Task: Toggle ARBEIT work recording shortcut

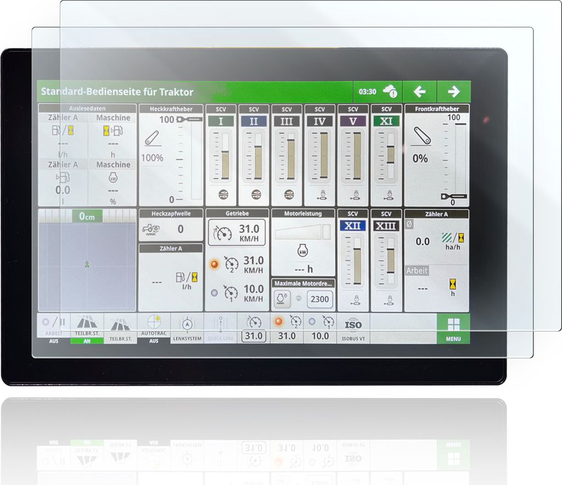Action: pos(53,329)
